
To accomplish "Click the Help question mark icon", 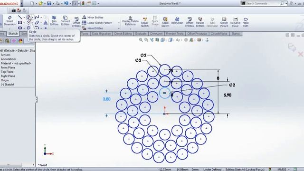I will point(291,3).
